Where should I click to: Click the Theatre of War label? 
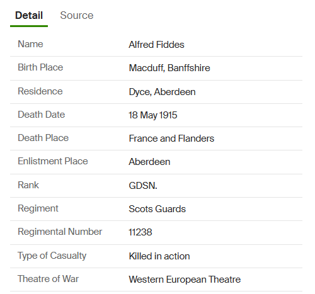tap(48, 279)
